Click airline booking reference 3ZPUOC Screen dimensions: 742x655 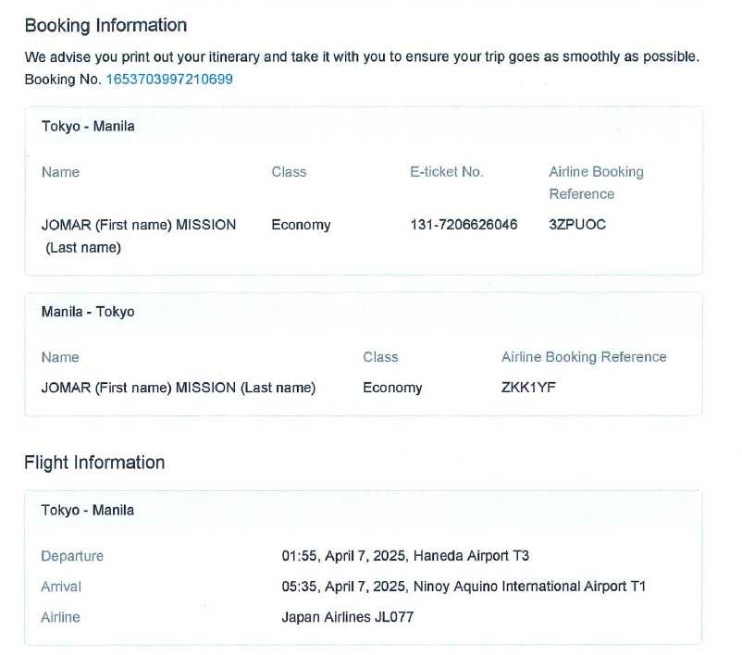[x=577, y=225]
